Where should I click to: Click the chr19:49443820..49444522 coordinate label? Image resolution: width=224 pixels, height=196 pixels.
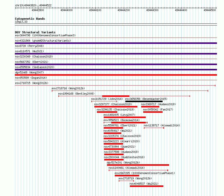(x=33, y=6)
